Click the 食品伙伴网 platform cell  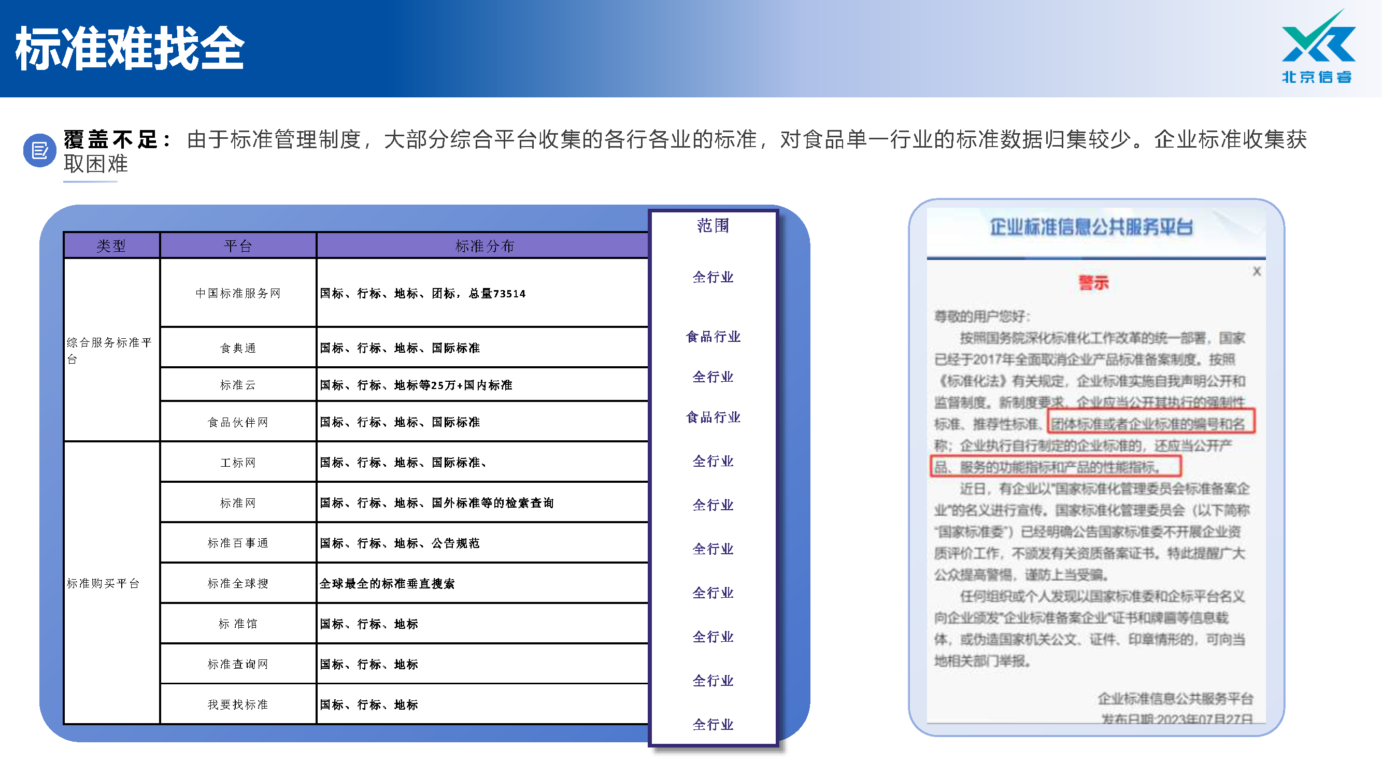(x=238, y=423)
